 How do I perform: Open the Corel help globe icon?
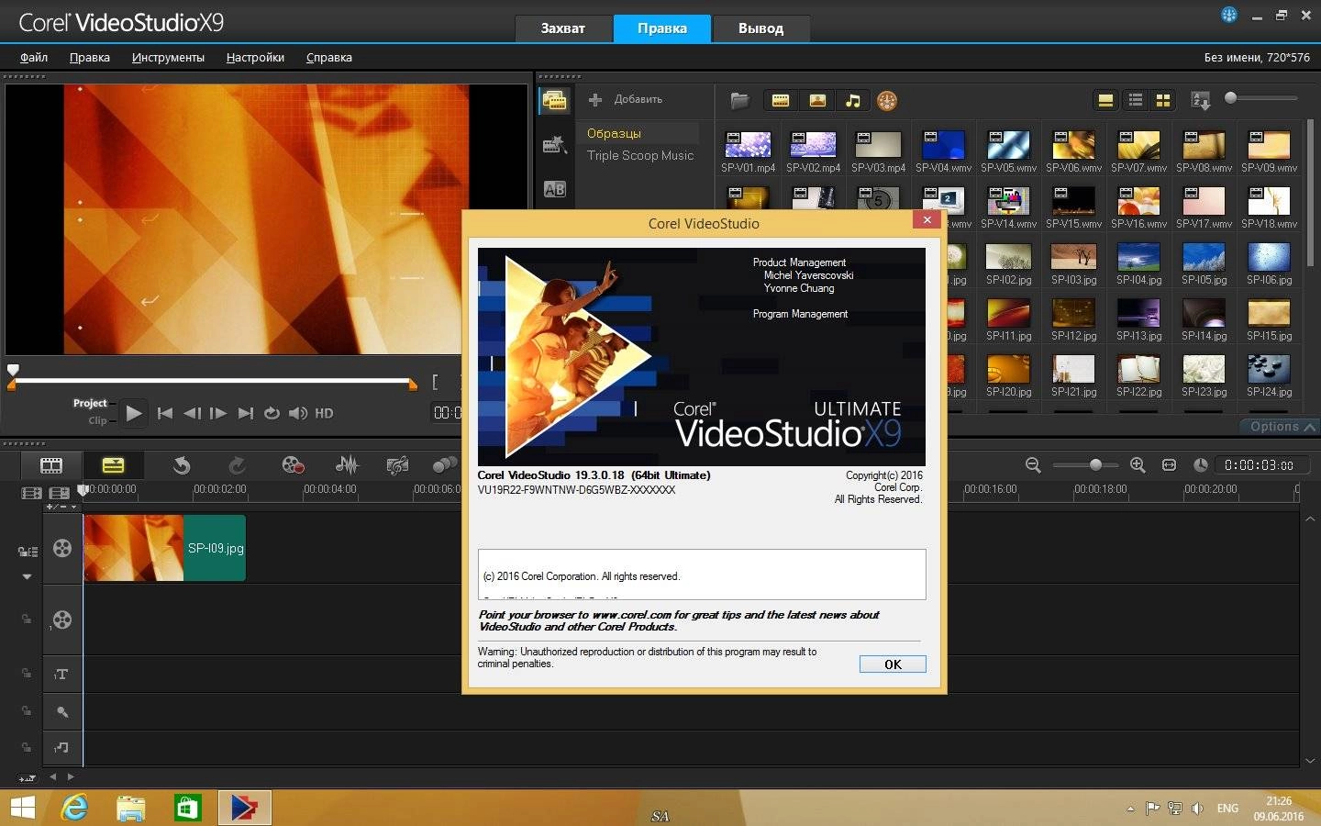pyautogui.click(x=1229, y=15)
